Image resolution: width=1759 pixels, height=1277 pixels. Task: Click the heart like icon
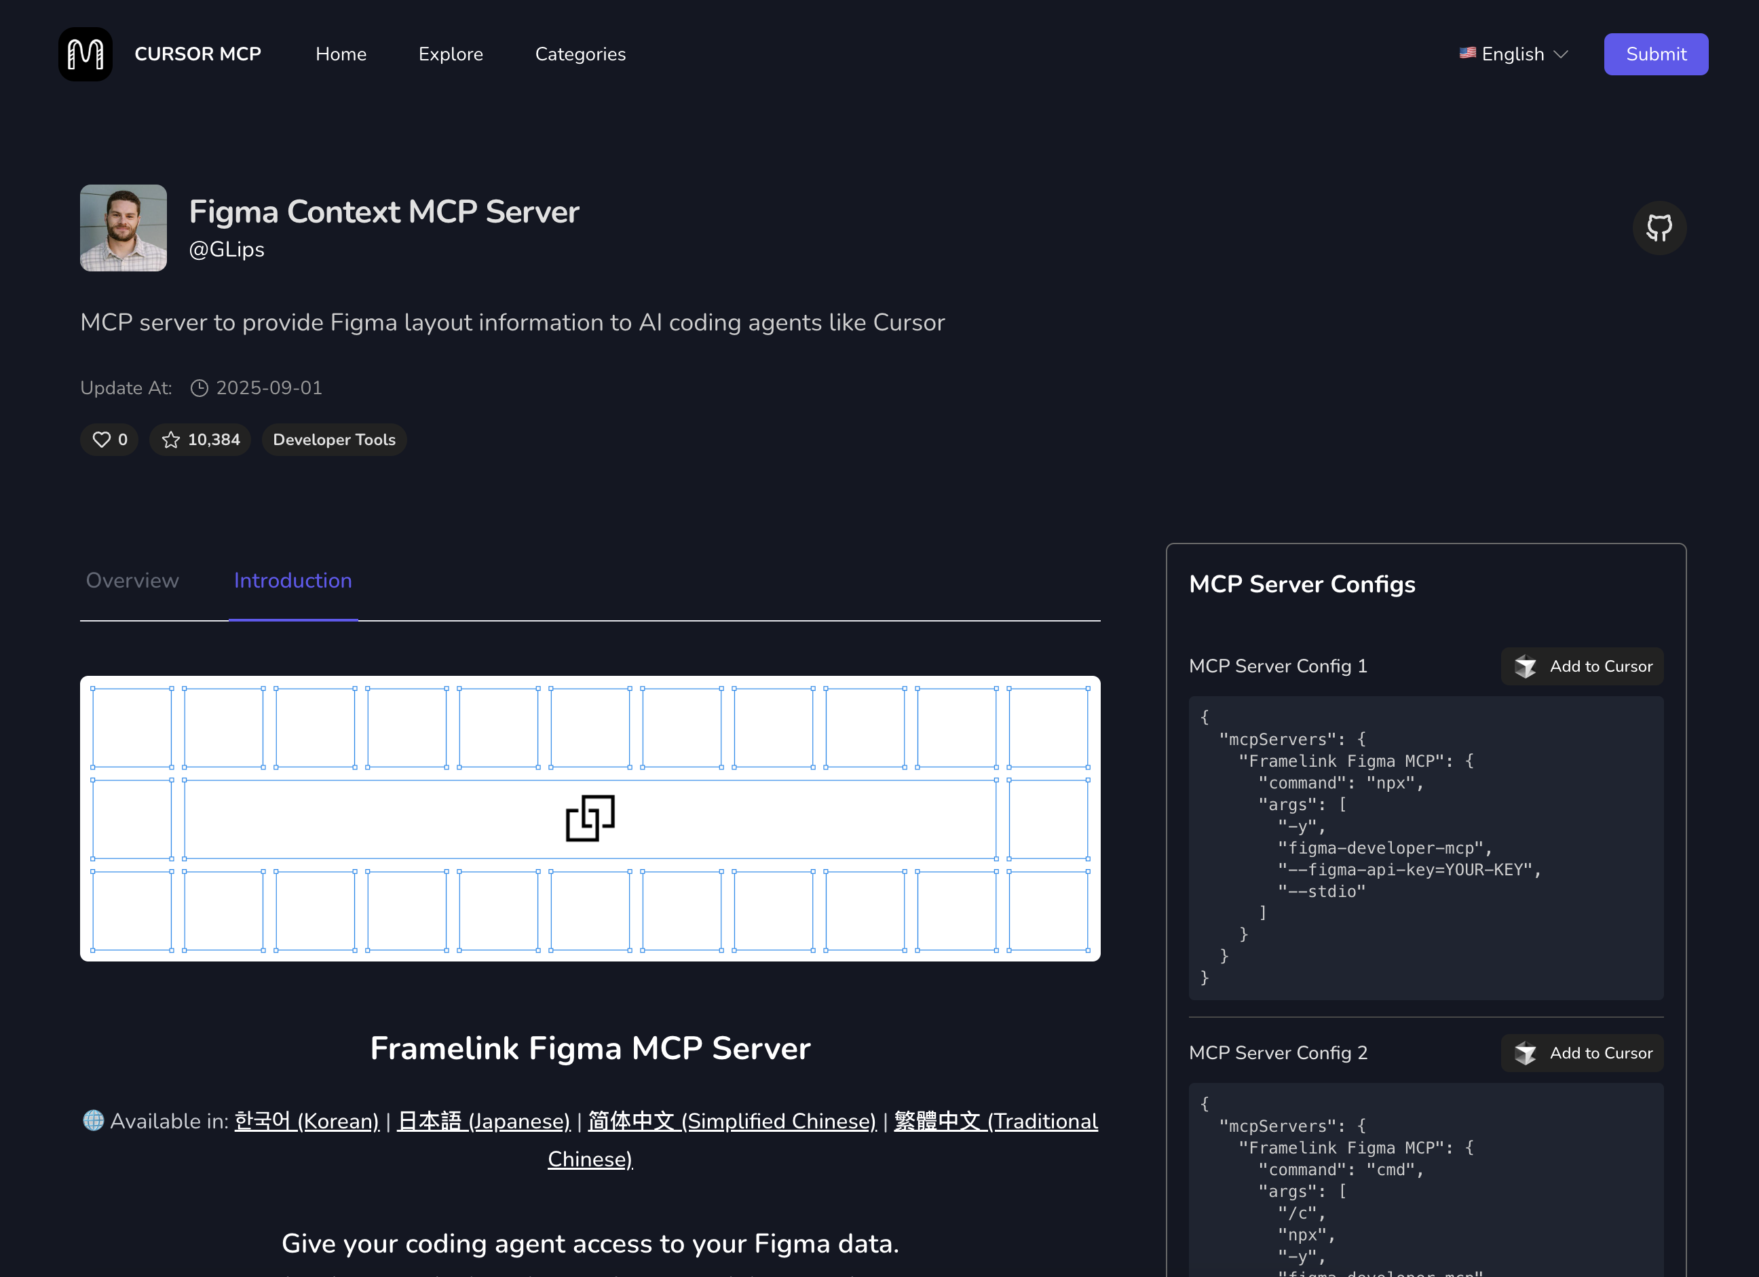click(102, 440)
